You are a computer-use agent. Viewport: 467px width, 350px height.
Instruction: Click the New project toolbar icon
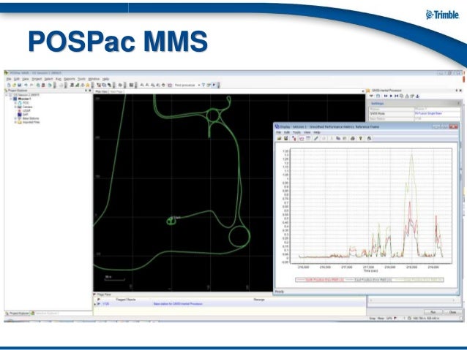coord(9,85)
